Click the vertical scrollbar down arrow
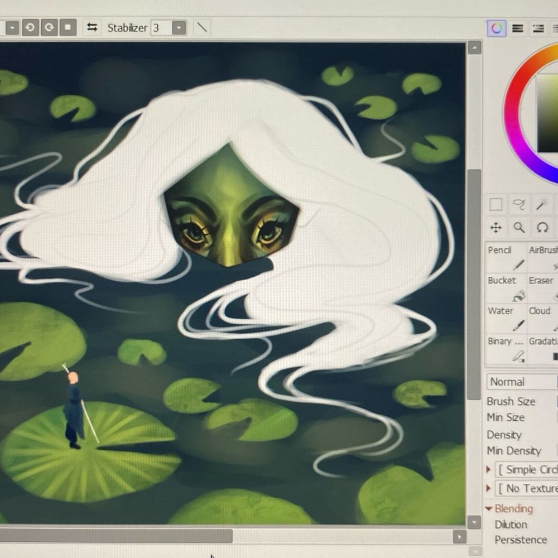 click(474, 522)
